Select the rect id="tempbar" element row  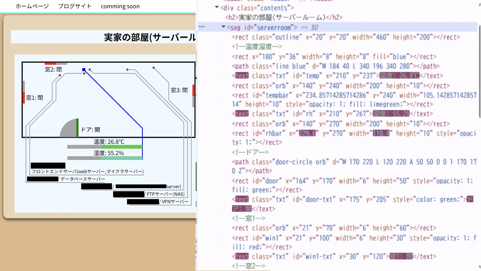point(354,99)
